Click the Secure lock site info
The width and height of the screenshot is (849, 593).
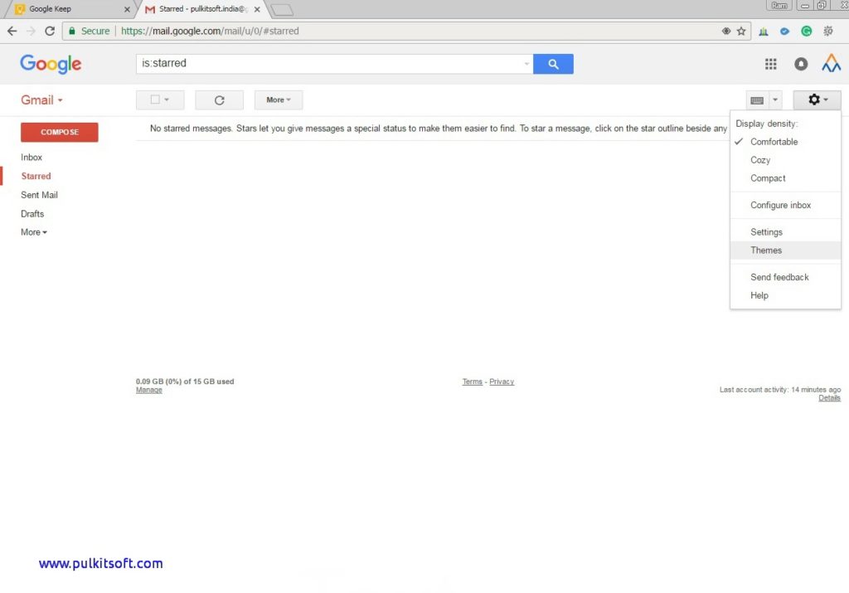(x=90, y=31)
